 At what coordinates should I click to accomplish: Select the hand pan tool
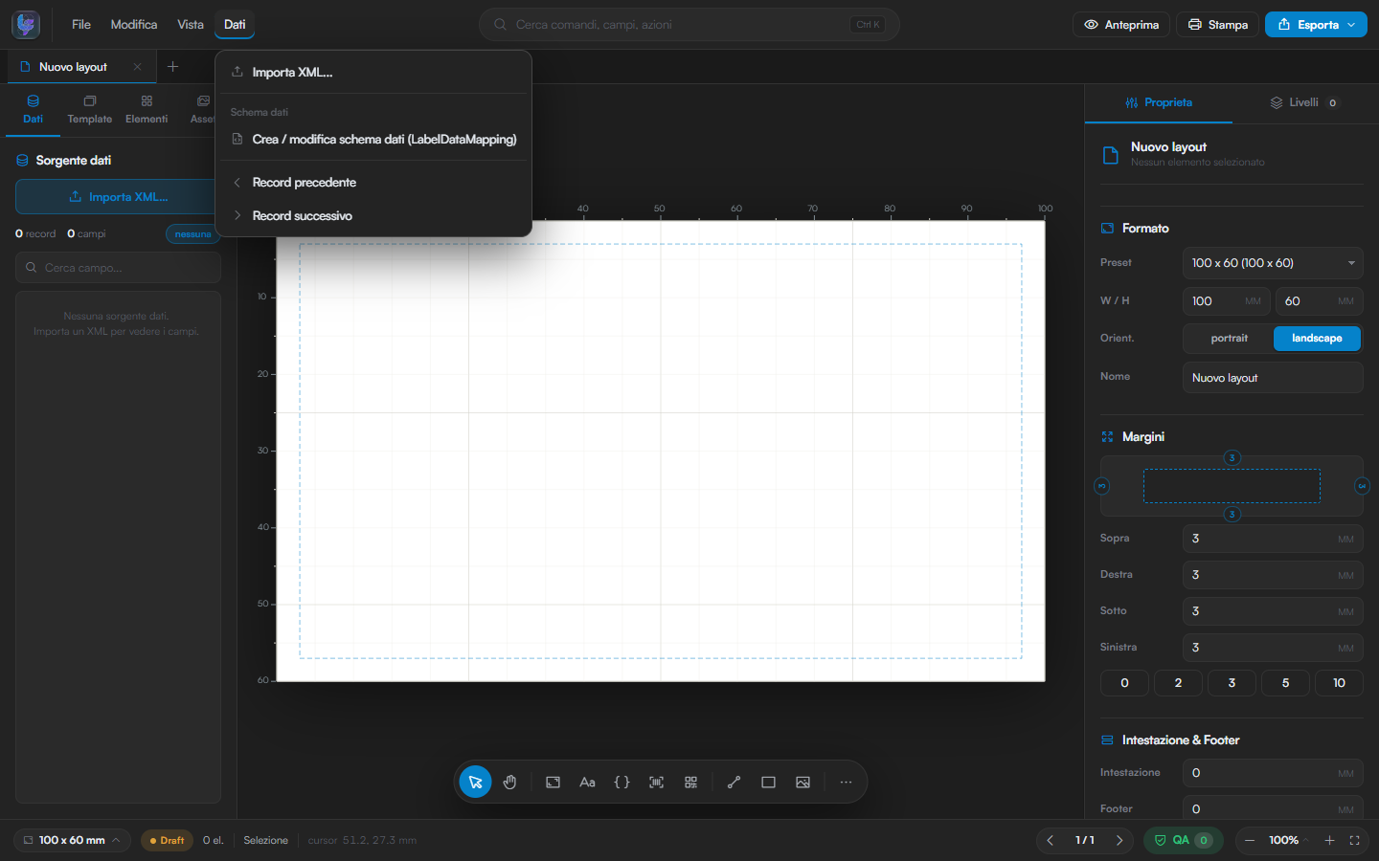(509, 783)
